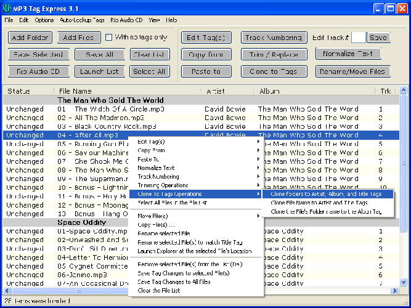
Task: Choose Launch Explorer at the selected File's Location
Action: 195,251
